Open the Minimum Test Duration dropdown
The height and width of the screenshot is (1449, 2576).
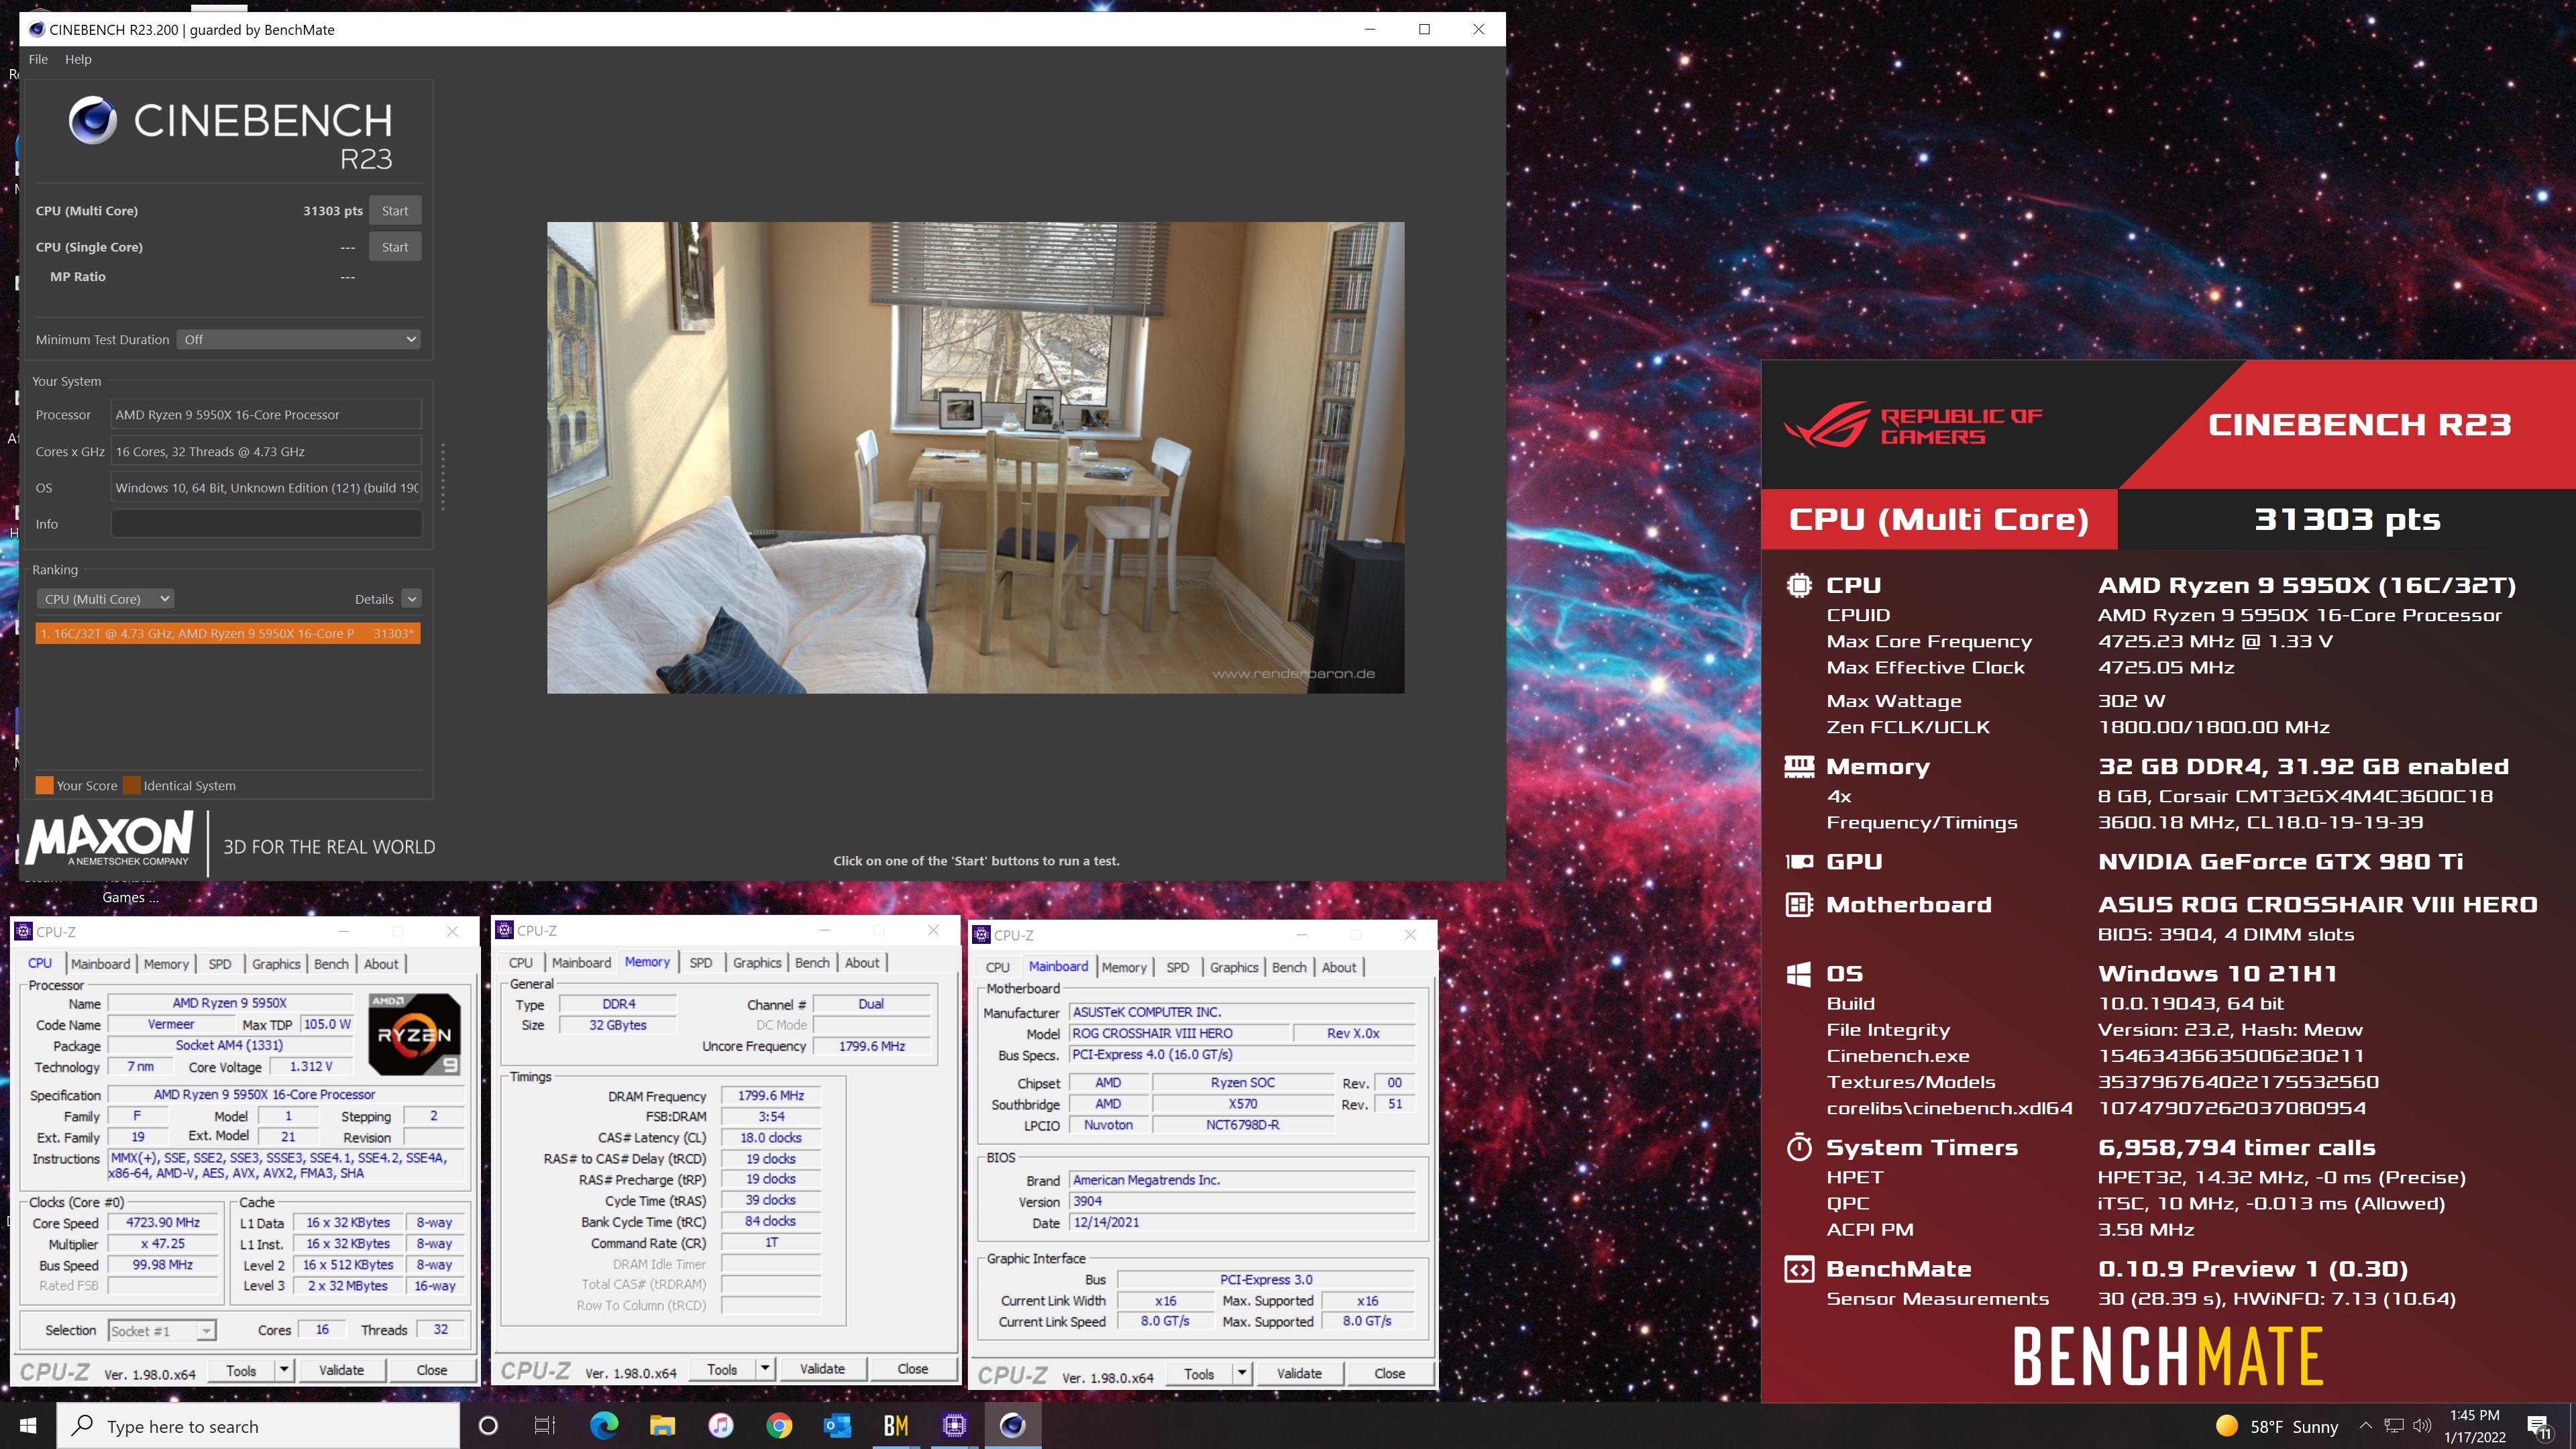tap(298, 339)
